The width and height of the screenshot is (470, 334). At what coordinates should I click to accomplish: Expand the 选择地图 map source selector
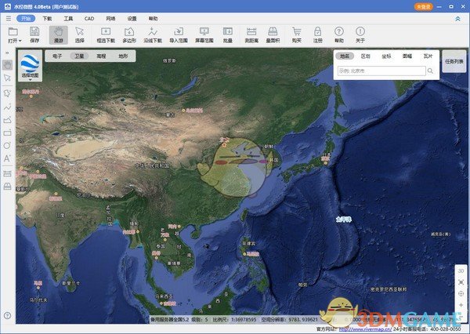tap(30, 66)
